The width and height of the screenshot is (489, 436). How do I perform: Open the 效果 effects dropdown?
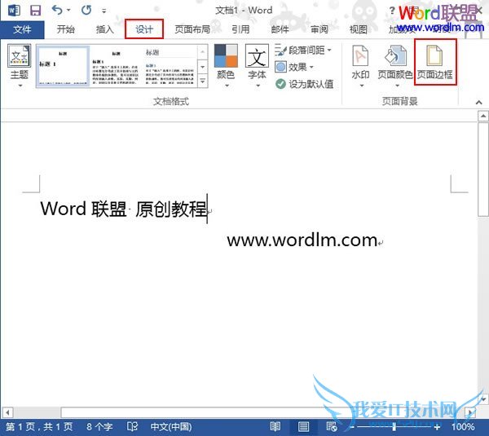tap(294, 67)
